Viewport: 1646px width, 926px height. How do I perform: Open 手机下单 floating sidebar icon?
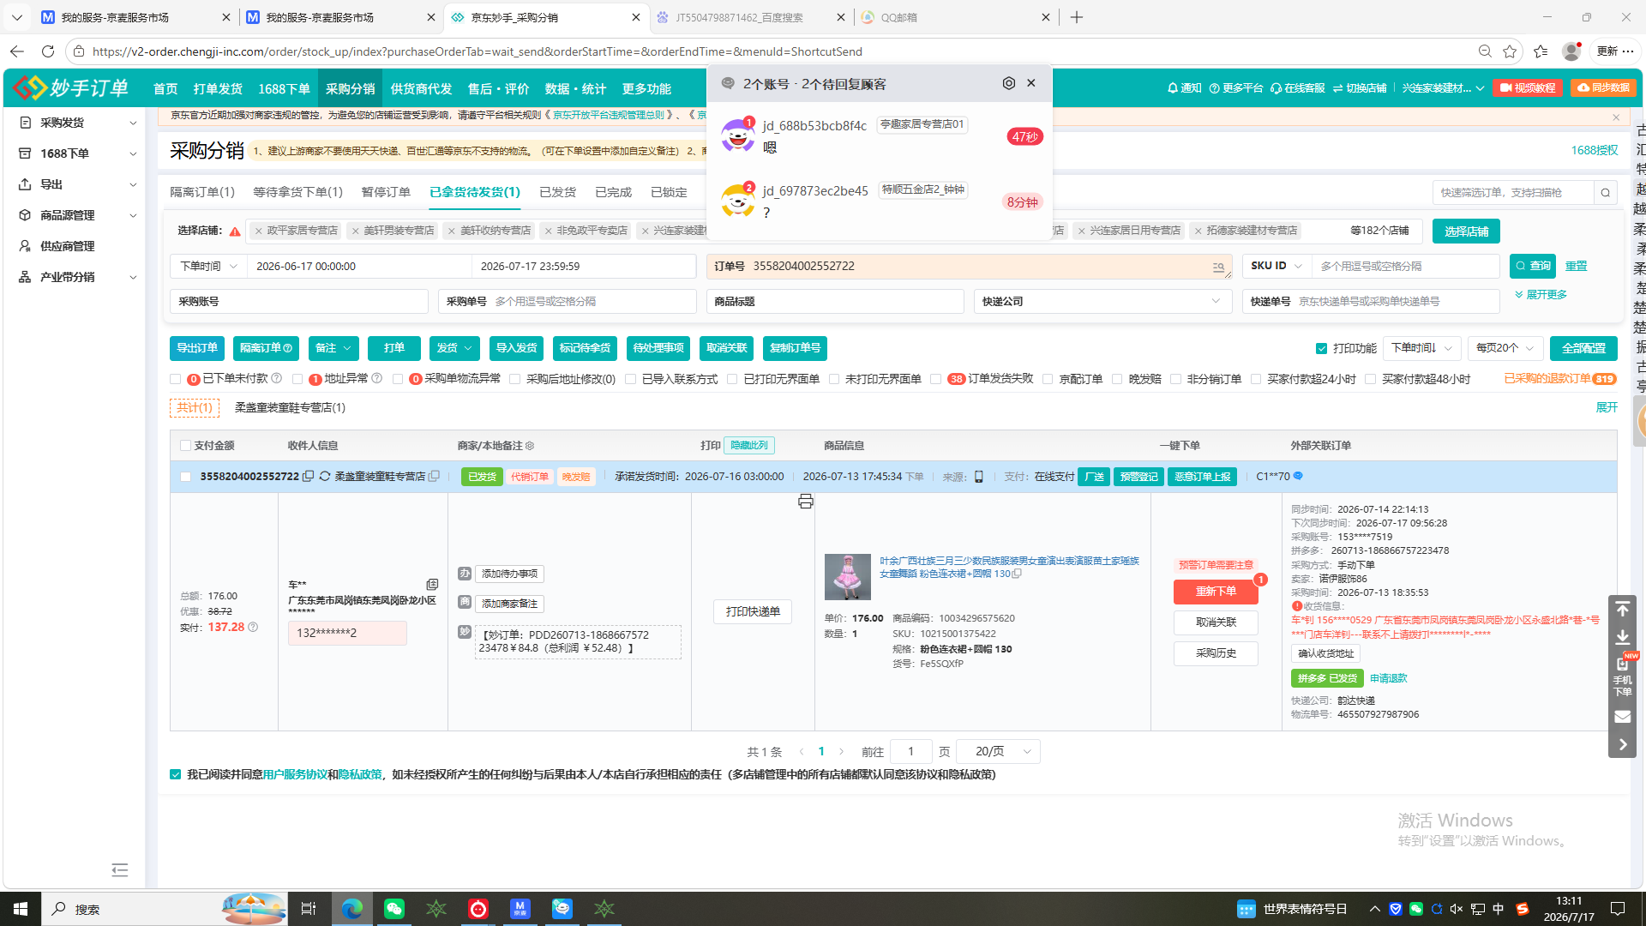tap(1622, 676)
